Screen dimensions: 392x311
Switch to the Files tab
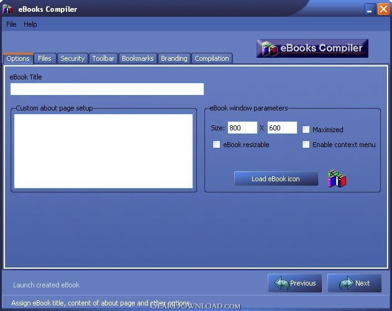click(45, 58)
